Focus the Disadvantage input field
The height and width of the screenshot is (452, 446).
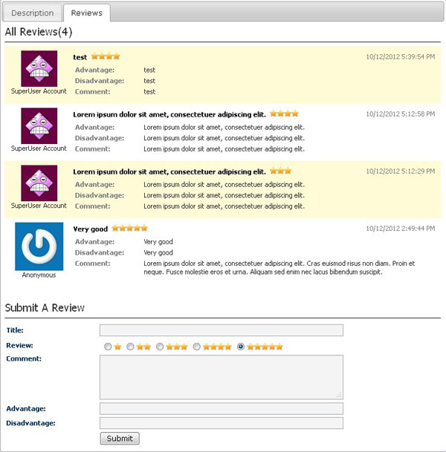(222, 423)
